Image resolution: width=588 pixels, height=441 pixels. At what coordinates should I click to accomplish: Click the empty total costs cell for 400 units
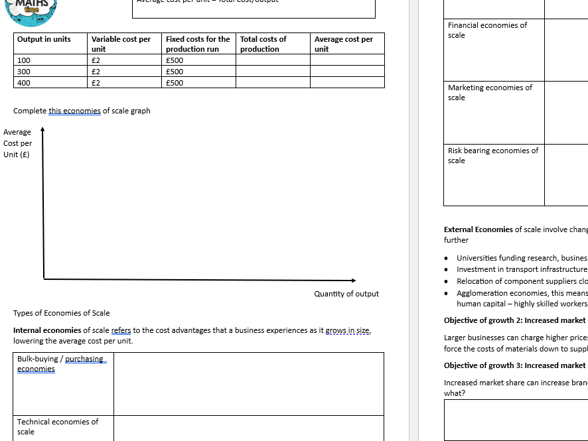coord(273,82)
